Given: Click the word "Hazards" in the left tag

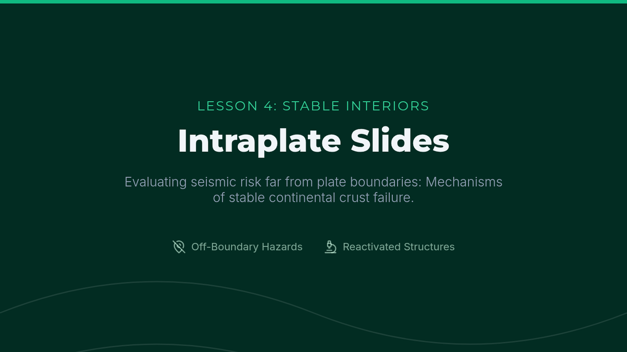Looking at the screenshot, I should pos(282,247).
